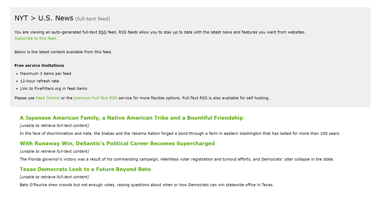Open the DeSantis Runaway Win article headline
Image resolution: width=378 pixels, height=206 pixels.
pyautogui.click(x=117, y=144)
